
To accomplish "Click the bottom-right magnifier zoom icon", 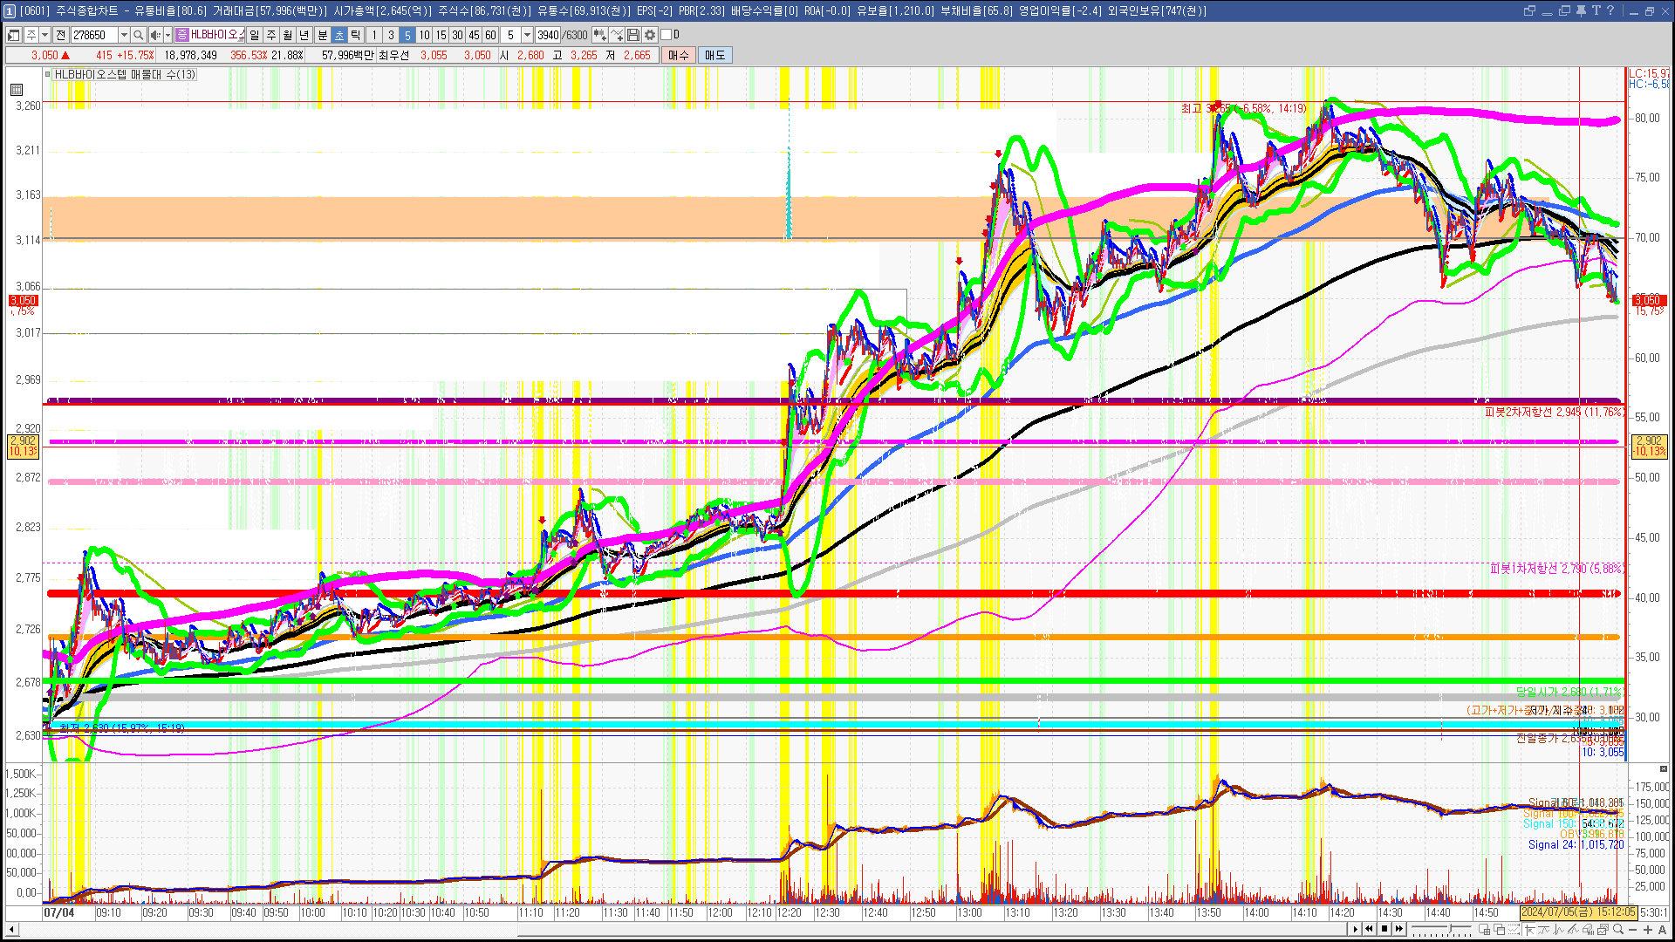I will click(1618, 930).
